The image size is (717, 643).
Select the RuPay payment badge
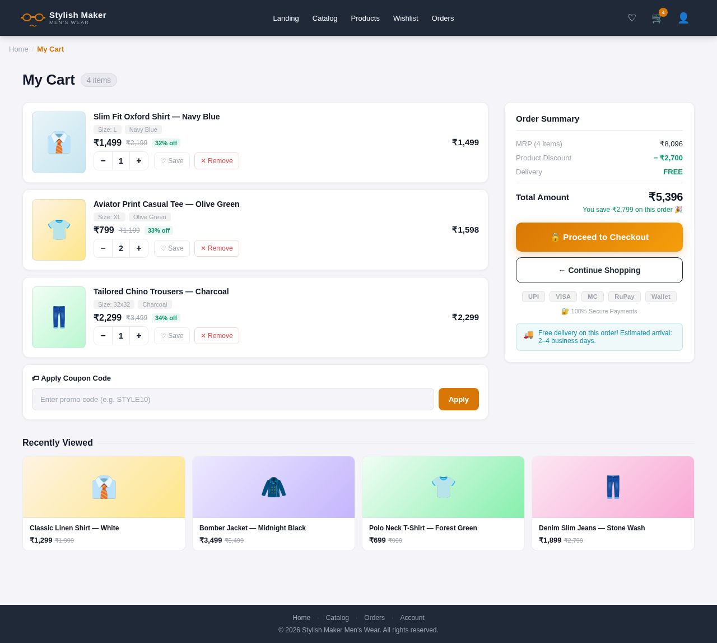tap(625, 297)
